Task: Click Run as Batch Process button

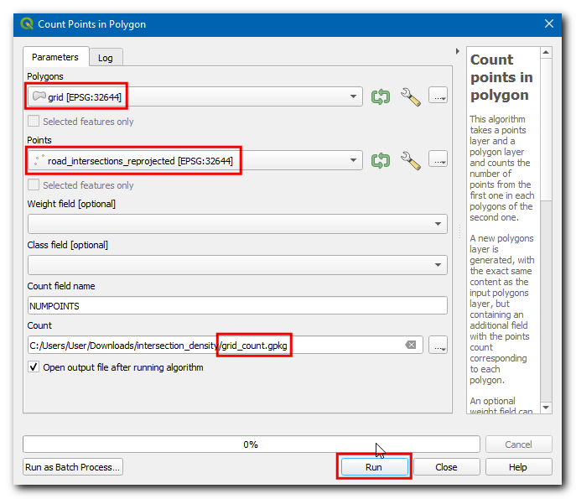Action: coord(73,467)
